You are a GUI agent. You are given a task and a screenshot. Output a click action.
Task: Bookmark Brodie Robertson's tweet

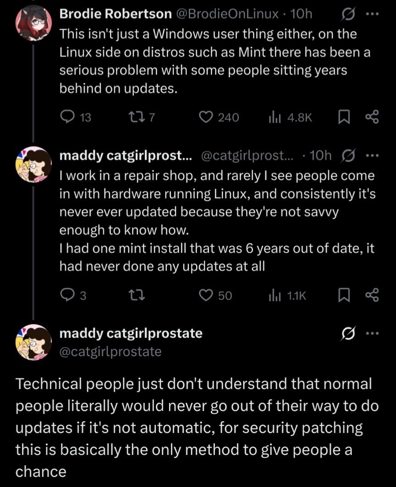coord(343,118)
